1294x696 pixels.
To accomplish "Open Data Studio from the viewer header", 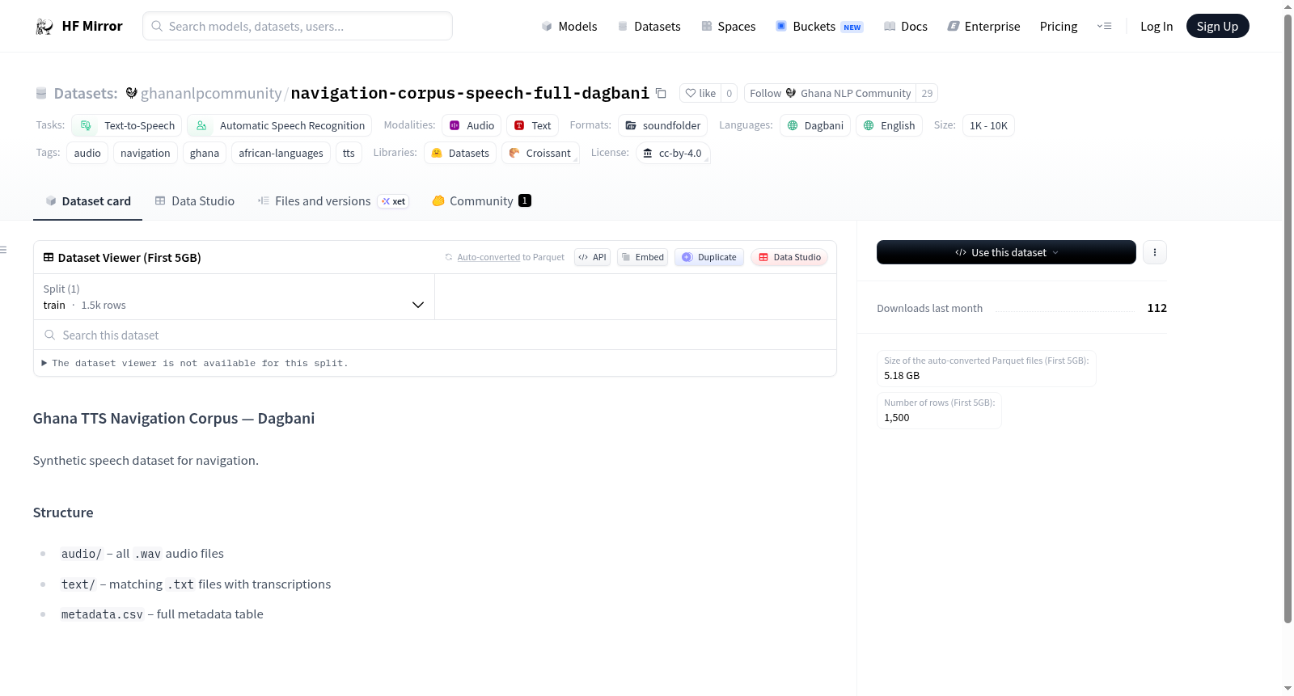I will tap(789, 257).
